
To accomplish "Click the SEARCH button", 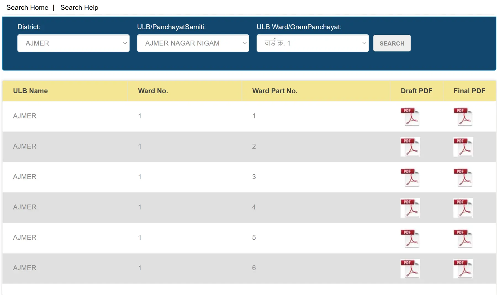I will click(392, 43).
